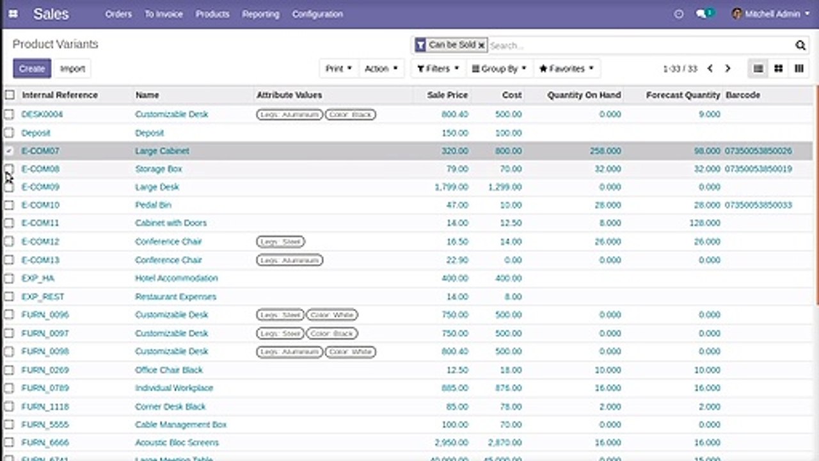Uncheck the E-COM07 row checkbox
Viewport: 819px width, 461px height.
coord(9,151)
